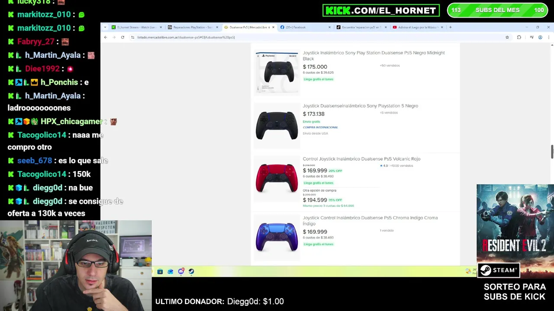
Task: Close the YouTube tab
Action: (x=442, y=27)
